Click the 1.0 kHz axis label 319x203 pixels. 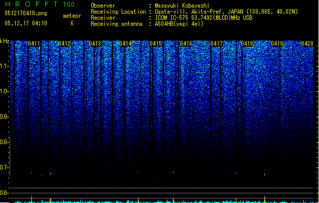[4, 91]
